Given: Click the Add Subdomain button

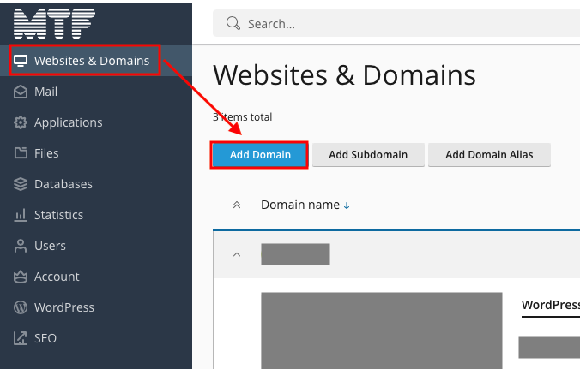Looking at the screenshot, I should click(x=368, y=155).
